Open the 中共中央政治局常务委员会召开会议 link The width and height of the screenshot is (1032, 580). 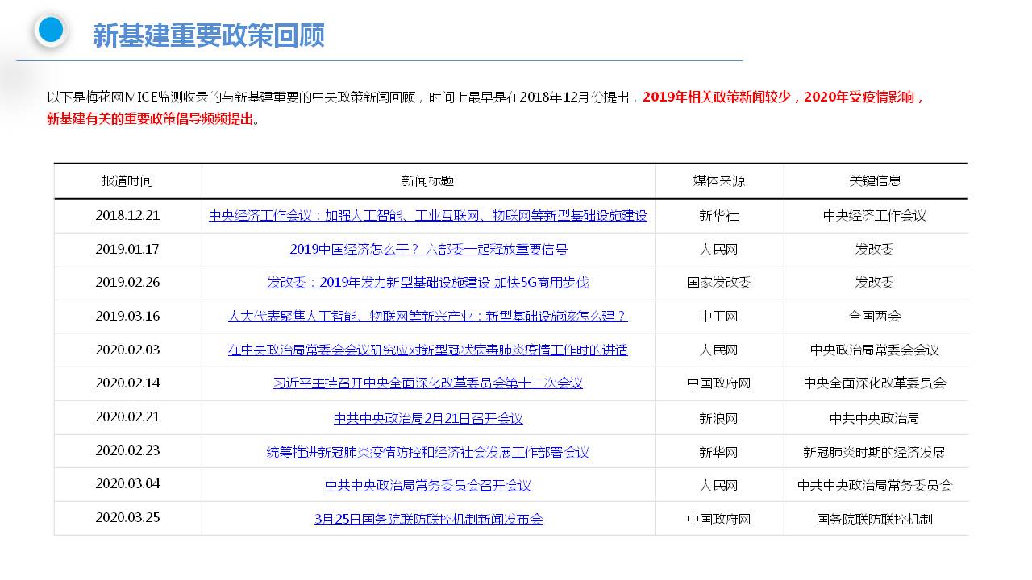click(427, 486)
